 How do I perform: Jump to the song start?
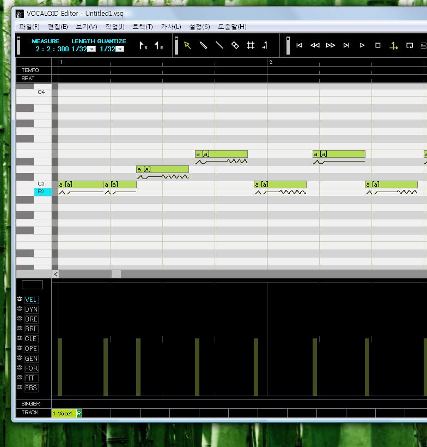point(299,46)
